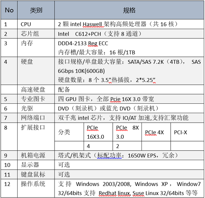This screenshot has height=198, width=205.
Task: Select the 芯片组 category cell
Action: point(36,34)
